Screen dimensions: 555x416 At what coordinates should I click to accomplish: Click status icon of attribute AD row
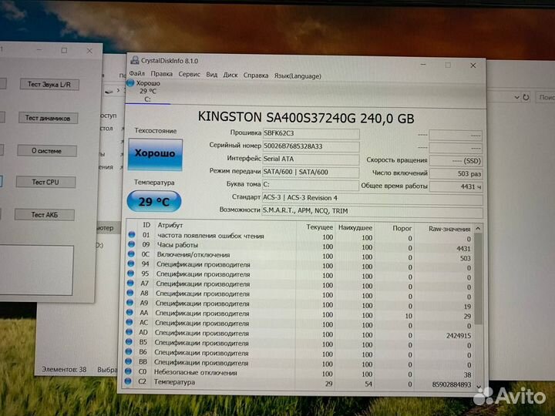coord(129,332)
